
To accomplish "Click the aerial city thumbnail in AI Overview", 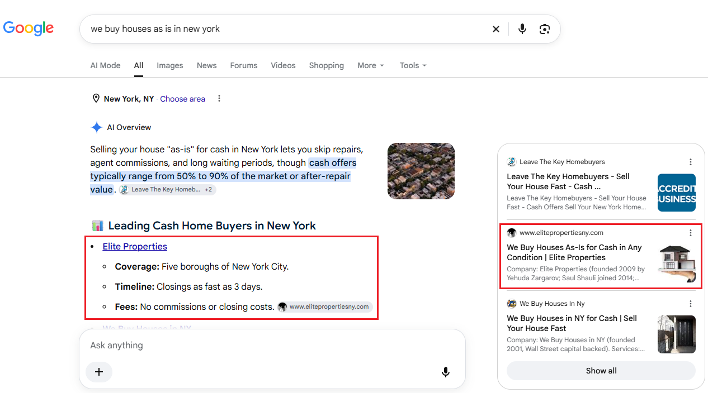I will click(421, 171).
